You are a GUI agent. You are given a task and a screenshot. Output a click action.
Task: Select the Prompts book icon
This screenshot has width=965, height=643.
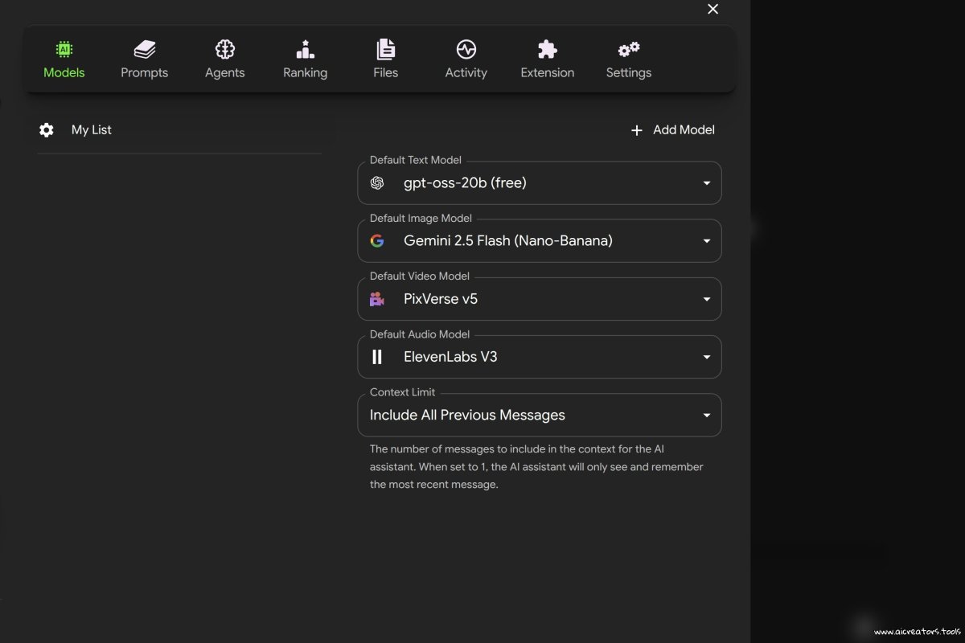pyautogui.click(x=144, y=48)
